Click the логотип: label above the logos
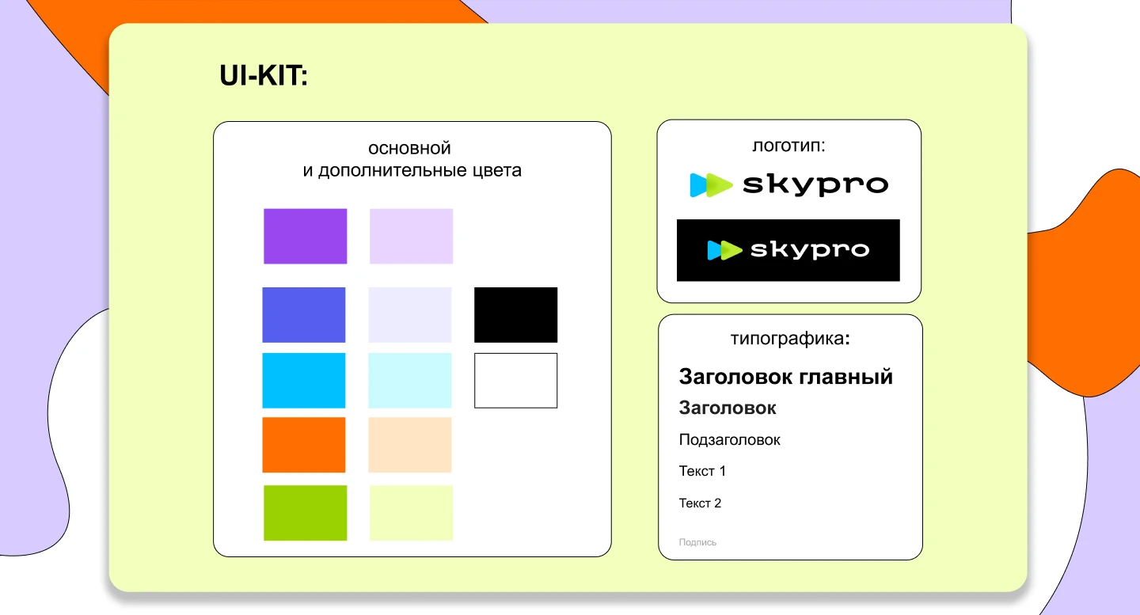The image size is (1140, 615). coord(788,146)
